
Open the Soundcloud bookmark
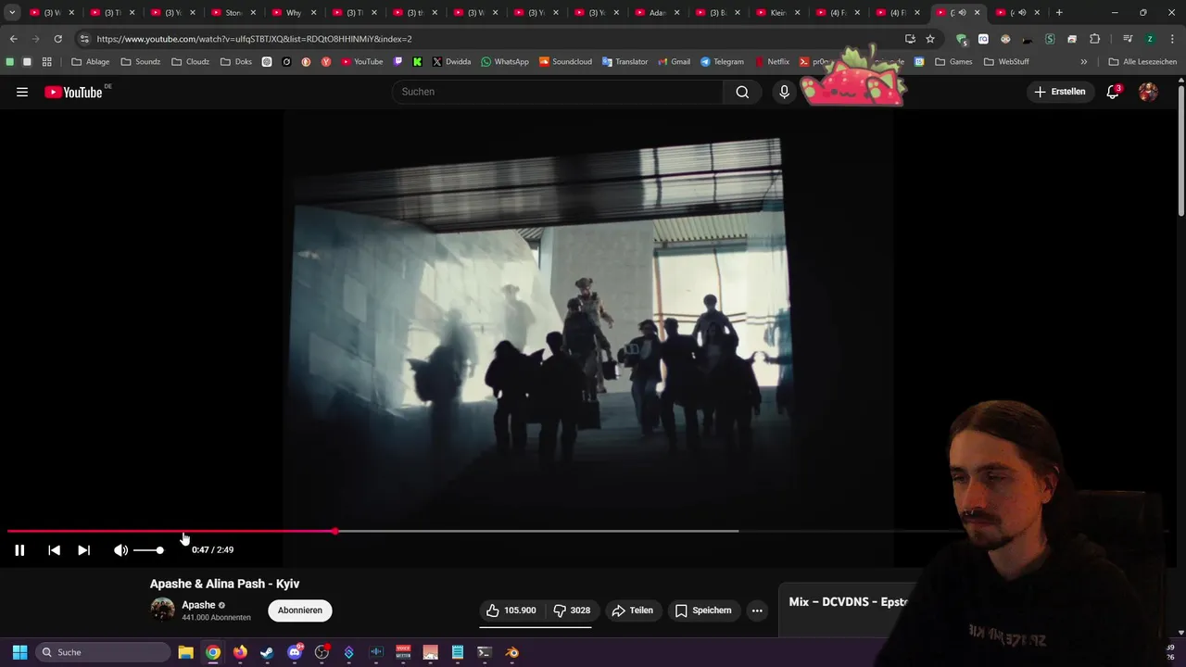pyautogui.click(x=565, y=62)
